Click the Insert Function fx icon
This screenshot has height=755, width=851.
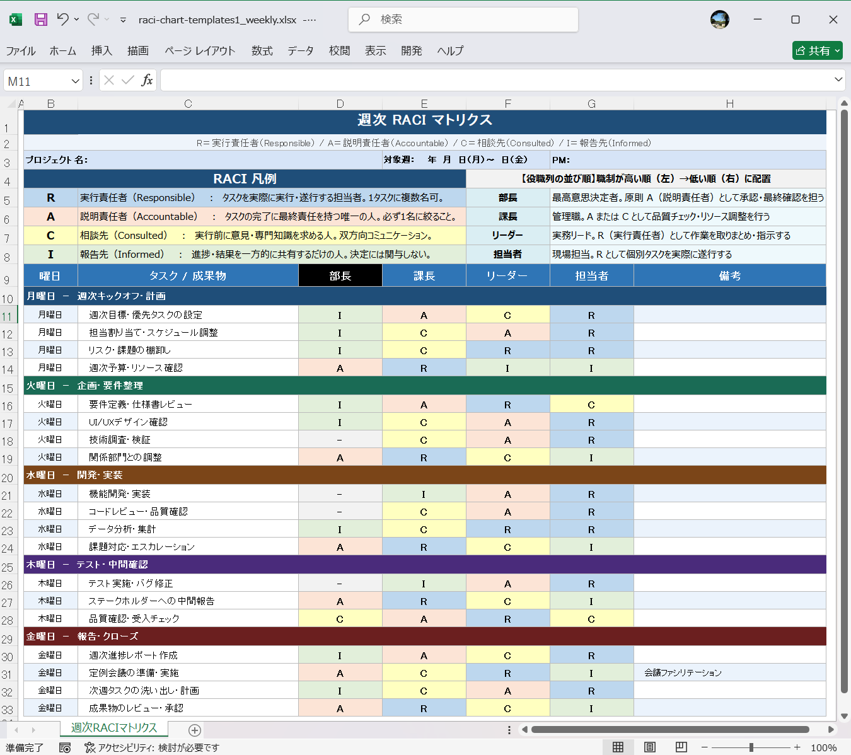[147, 80]
